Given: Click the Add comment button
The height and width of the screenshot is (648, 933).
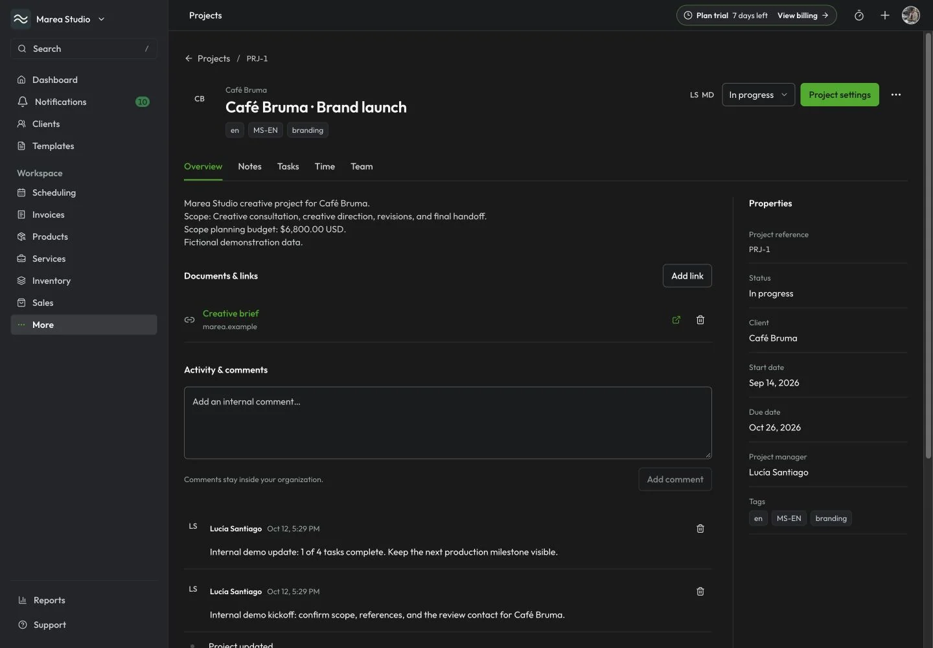Looking at the screenshot, I should 675,480.
